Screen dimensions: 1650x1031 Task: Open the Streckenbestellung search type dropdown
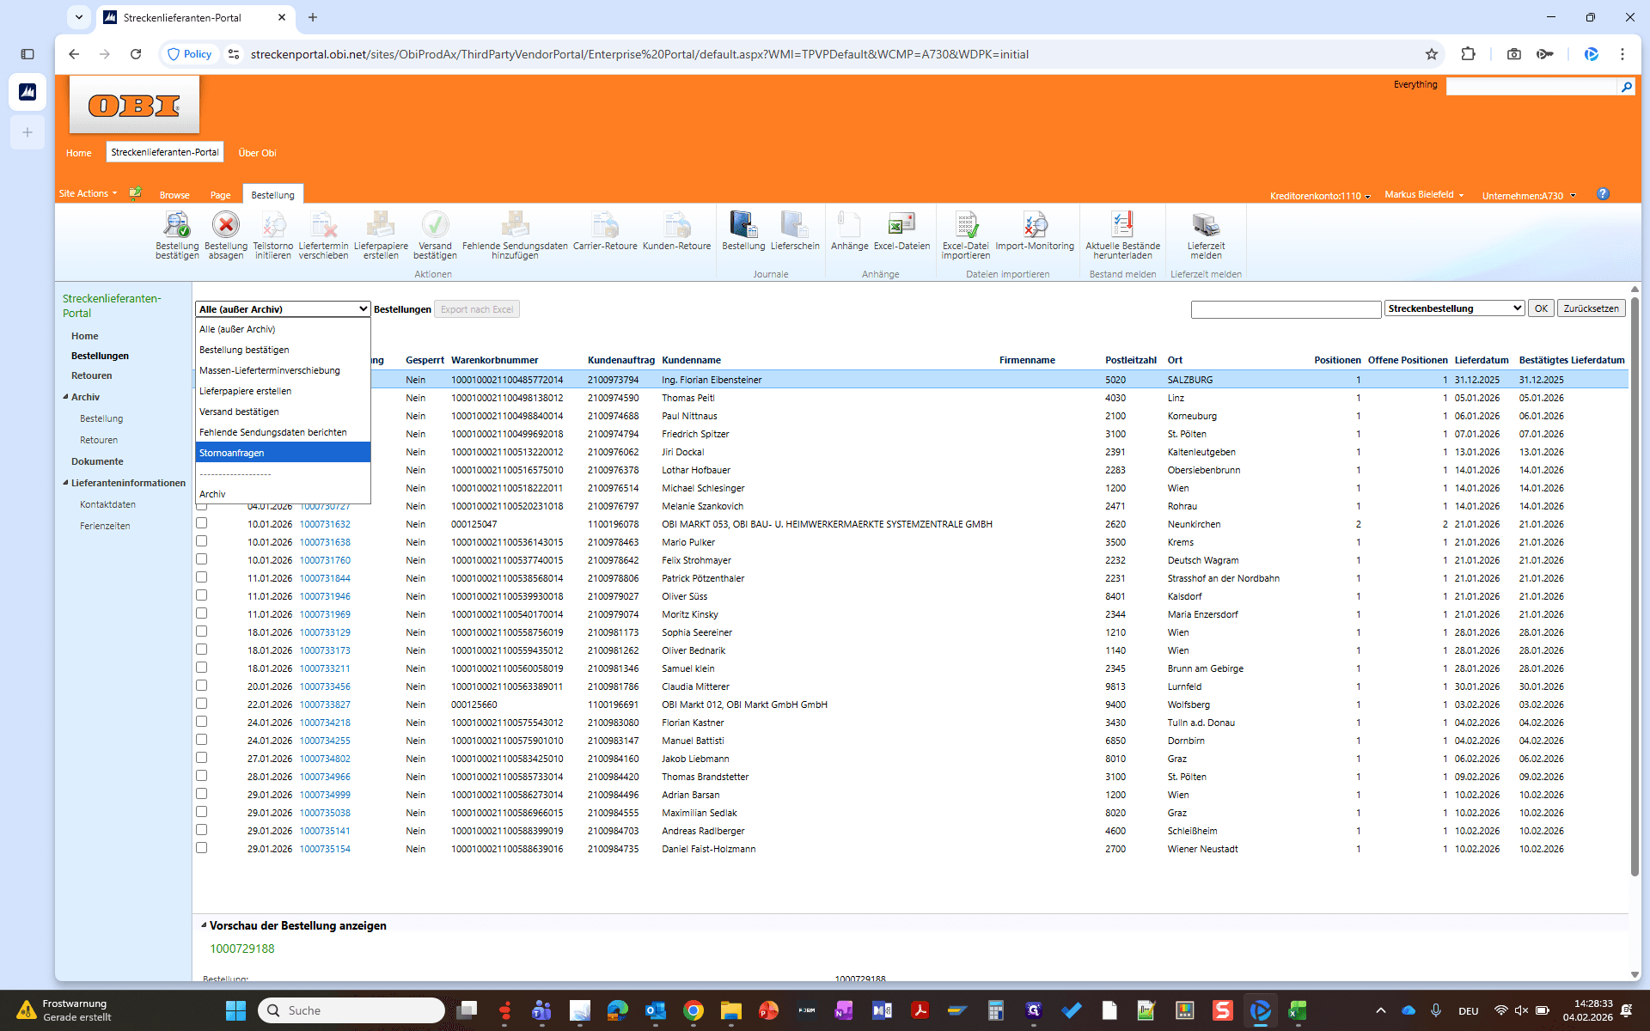1454,308
